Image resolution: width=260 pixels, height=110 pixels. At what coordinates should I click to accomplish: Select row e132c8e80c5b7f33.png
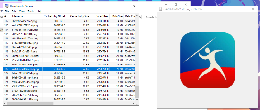(x=69, y=43)
